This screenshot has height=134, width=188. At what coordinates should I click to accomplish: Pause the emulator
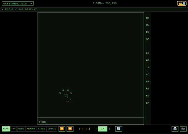point(62,129)
